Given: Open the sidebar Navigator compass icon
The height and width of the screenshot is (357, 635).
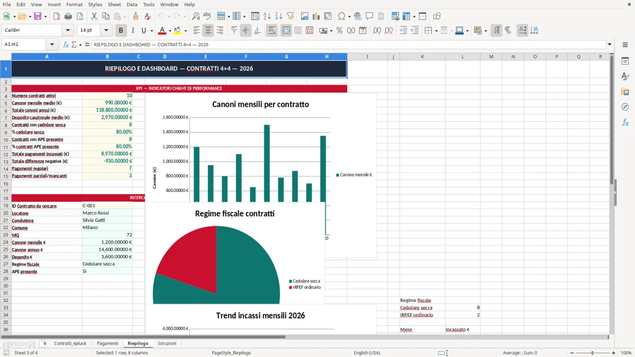Looking at the screenshot, I should pyautogui.click(x=625, y=107).
